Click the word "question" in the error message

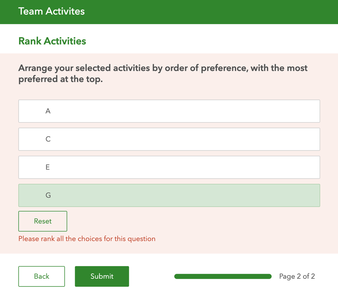tap(143, 239)
